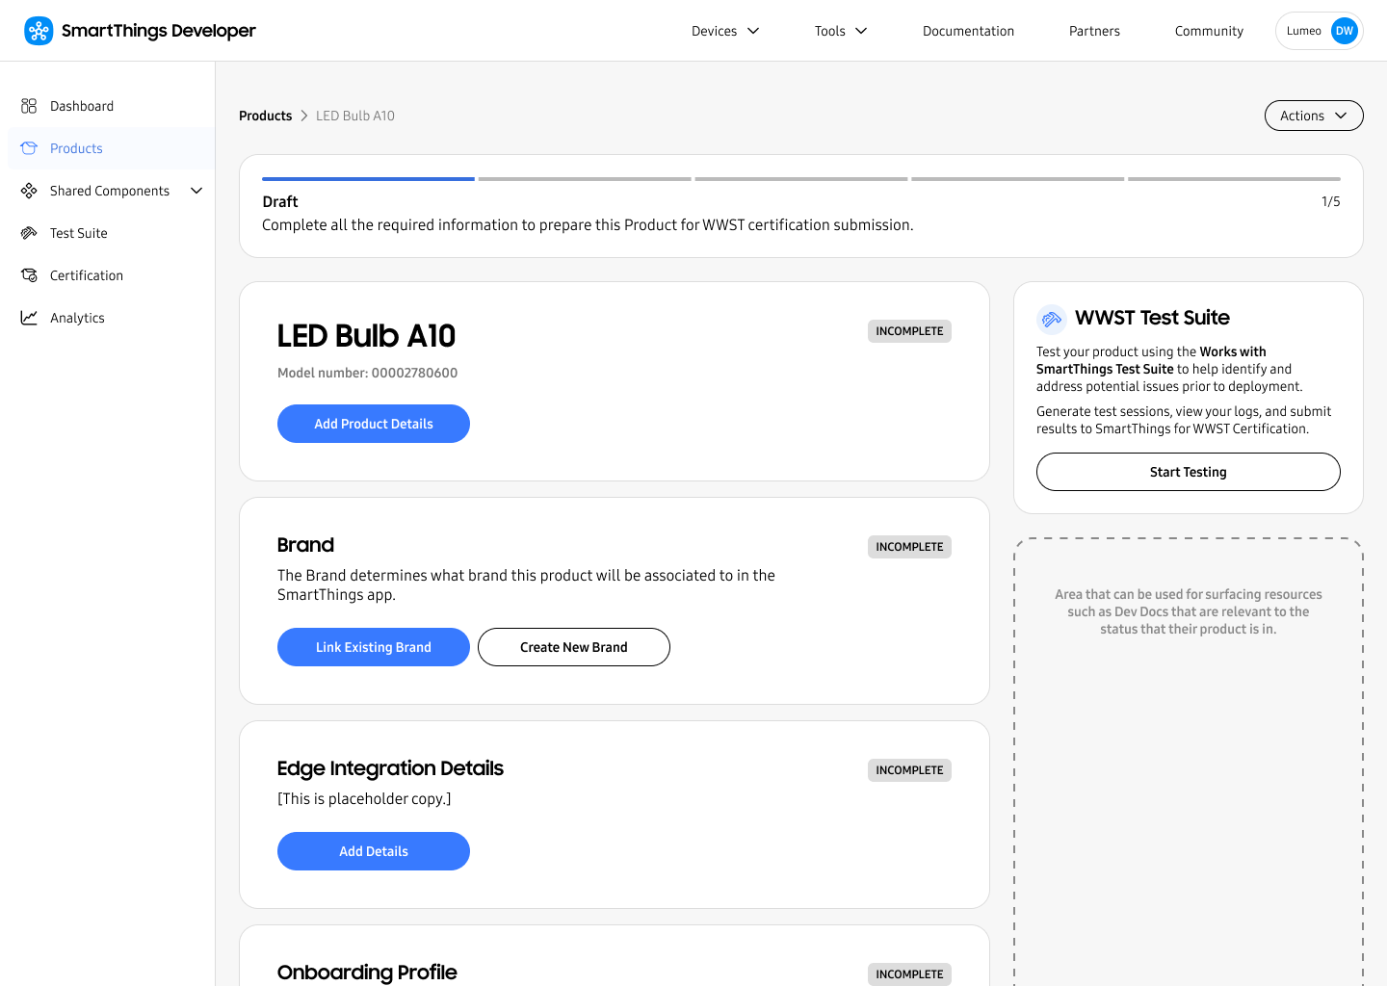The height and width of the screenshot is (986, 1387).
Task: Click the Test Suite sidebar icon
Action: click(29, 233)
